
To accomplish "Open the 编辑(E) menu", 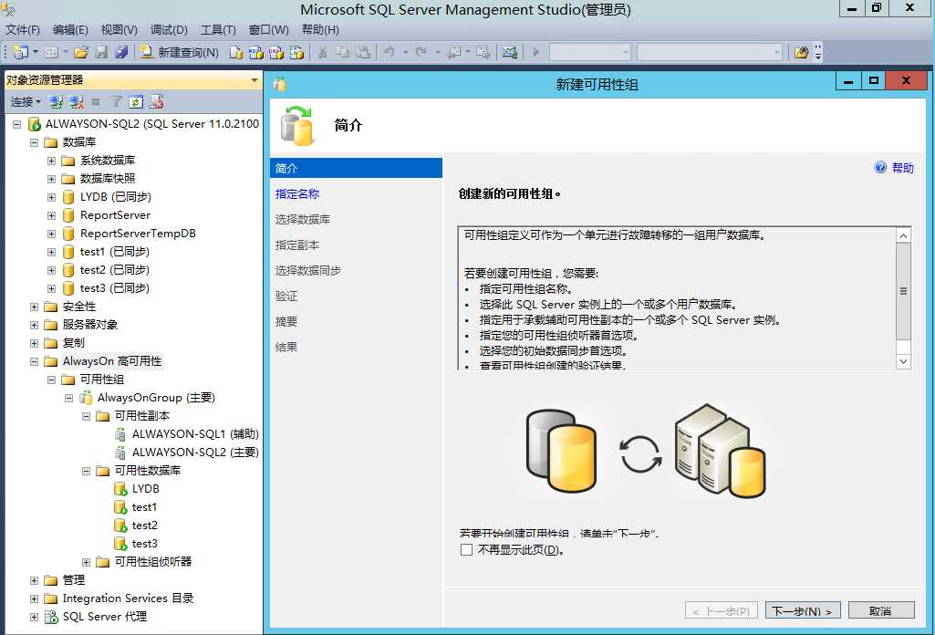I will [x=70, y=30].
